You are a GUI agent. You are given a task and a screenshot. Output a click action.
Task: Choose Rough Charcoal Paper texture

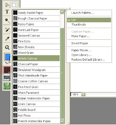[x=36, y=18]
